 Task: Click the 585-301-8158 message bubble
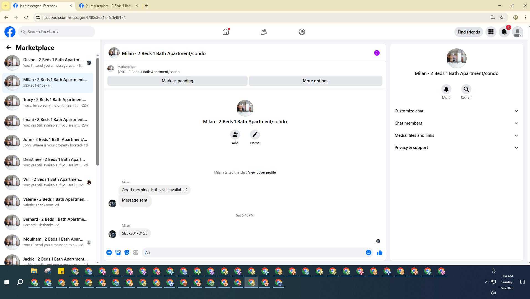point(135,233)
